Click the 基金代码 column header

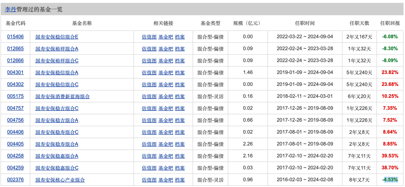(15, 23)
